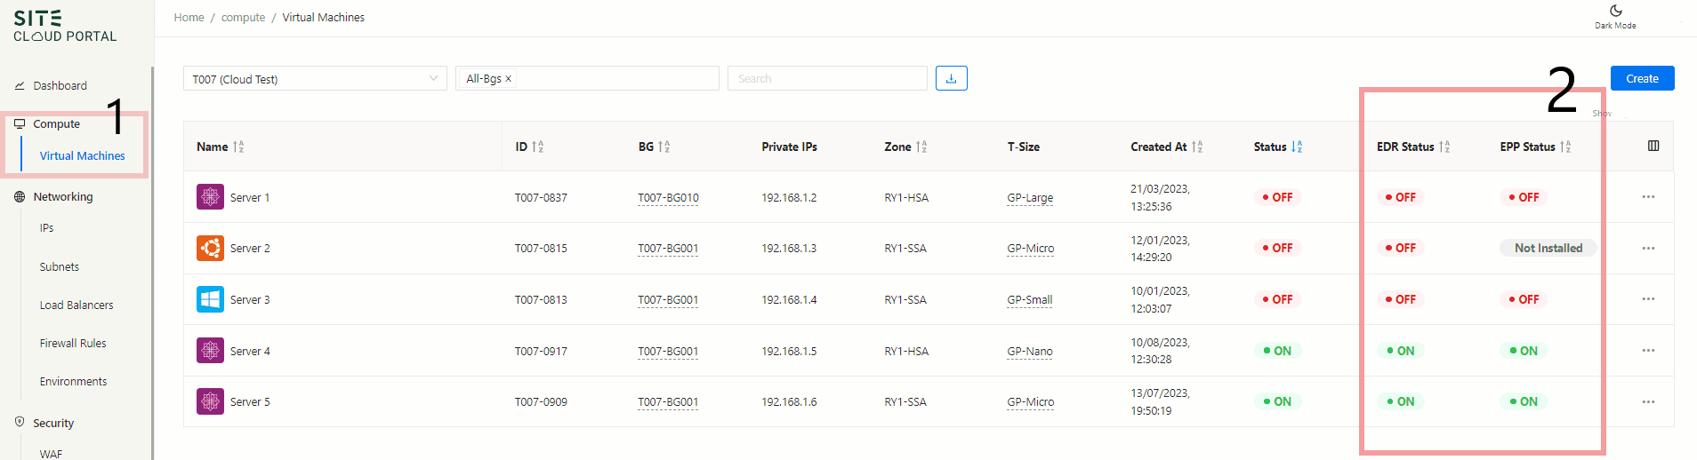Viewport: 1697px width, 460px height.
Task: Click the Compute monitor icon
Action: [20, 123]
